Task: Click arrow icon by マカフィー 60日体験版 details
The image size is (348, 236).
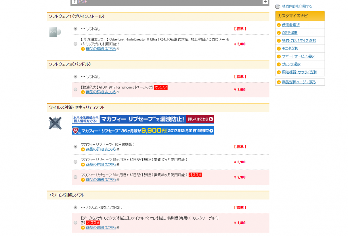Action: click(x=83, y=149)
